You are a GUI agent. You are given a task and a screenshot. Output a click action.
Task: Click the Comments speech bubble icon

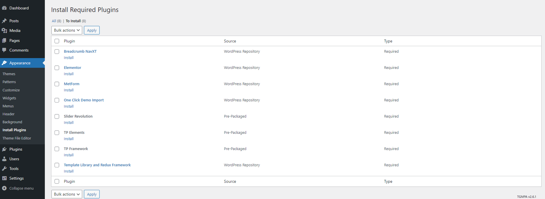[x=4, y=50]
